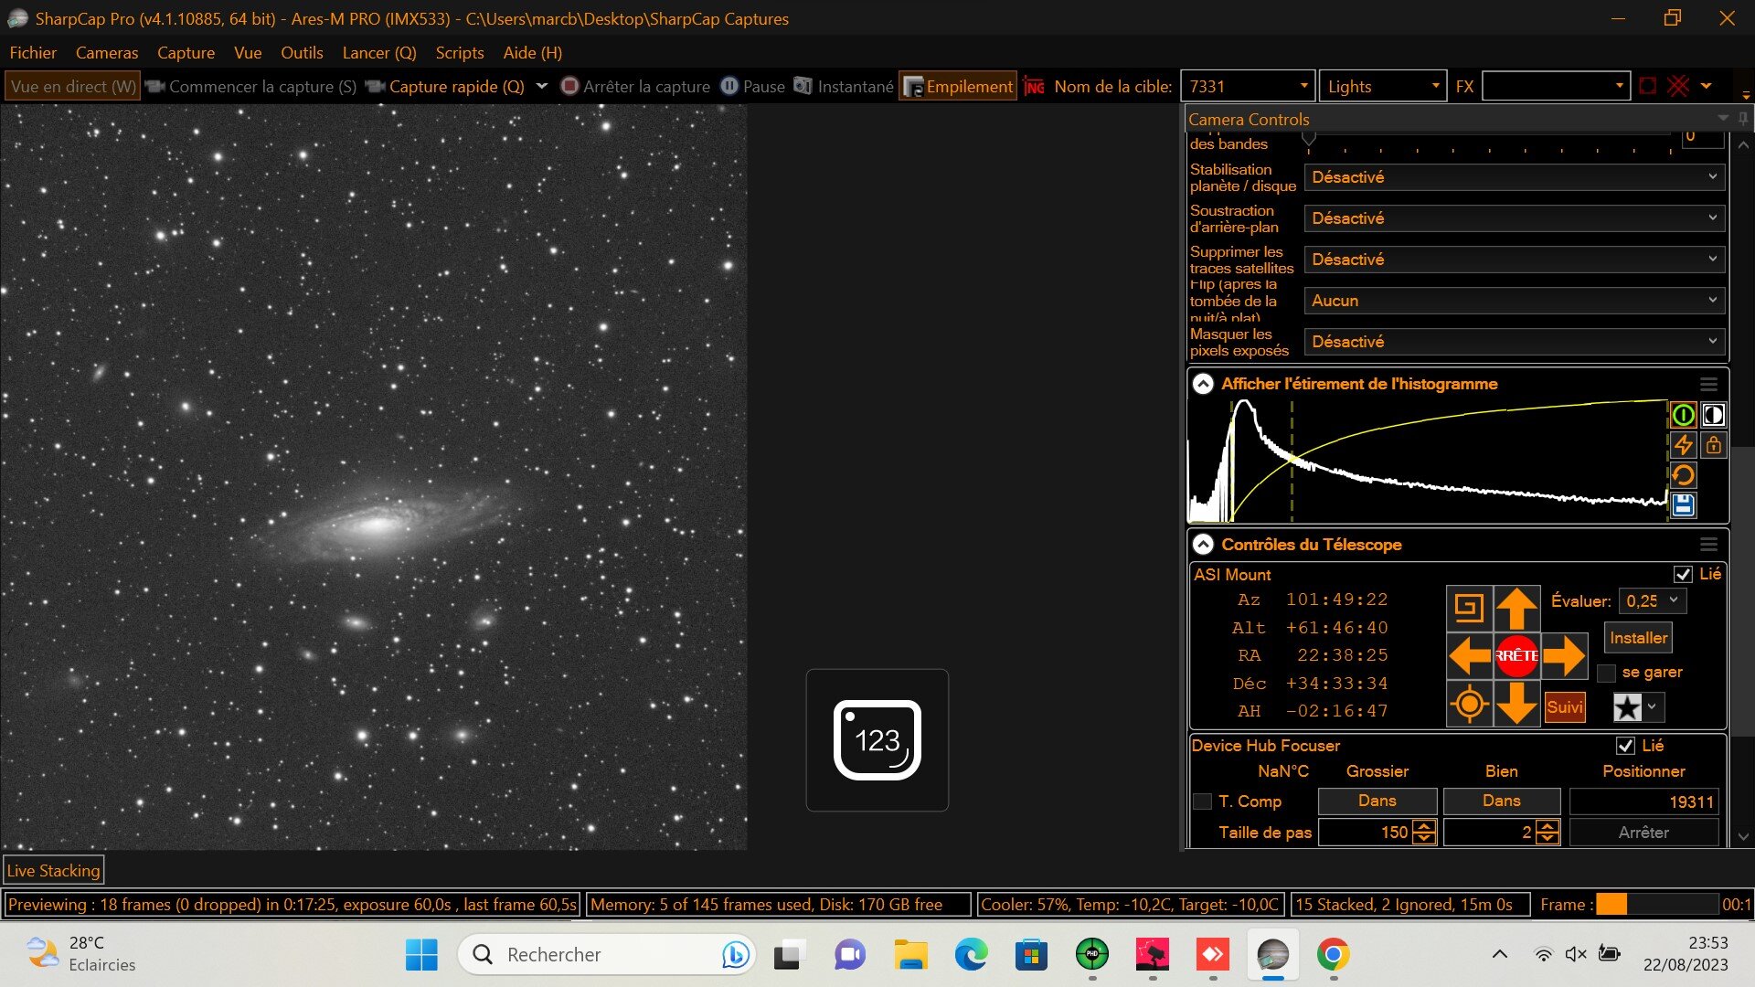Click the floating 123 counter icon
The height and width of the screenshot is (987, 1755).
[877, 740]
